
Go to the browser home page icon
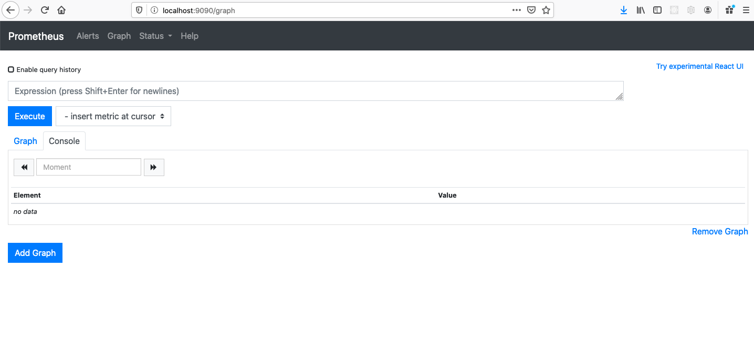[61, 10]
